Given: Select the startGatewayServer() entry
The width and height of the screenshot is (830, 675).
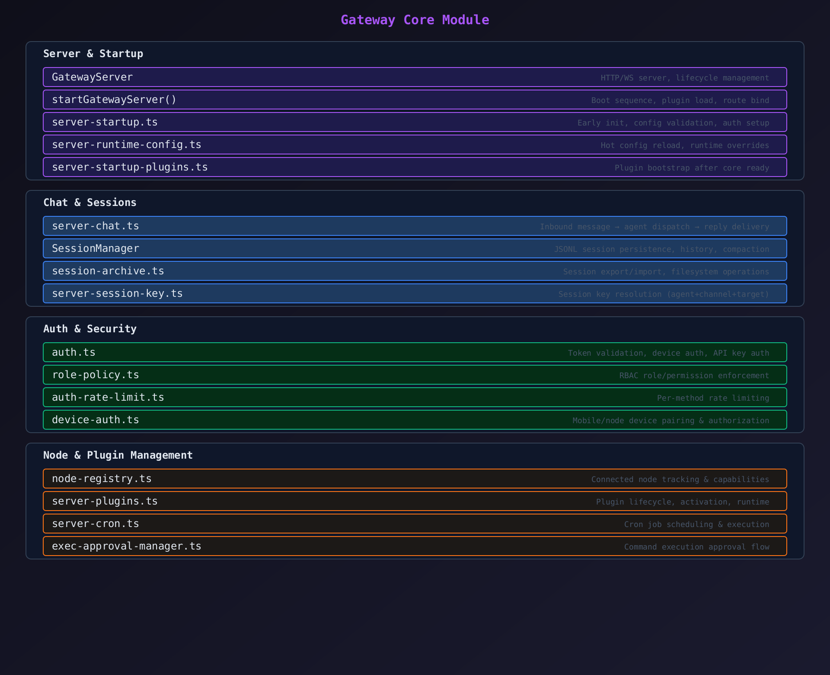Looking at the screenshot, I should (415, 100).
